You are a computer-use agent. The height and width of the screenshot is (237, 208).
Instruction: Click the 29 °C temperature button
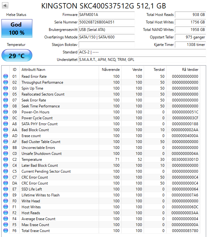tap(17, 56)
